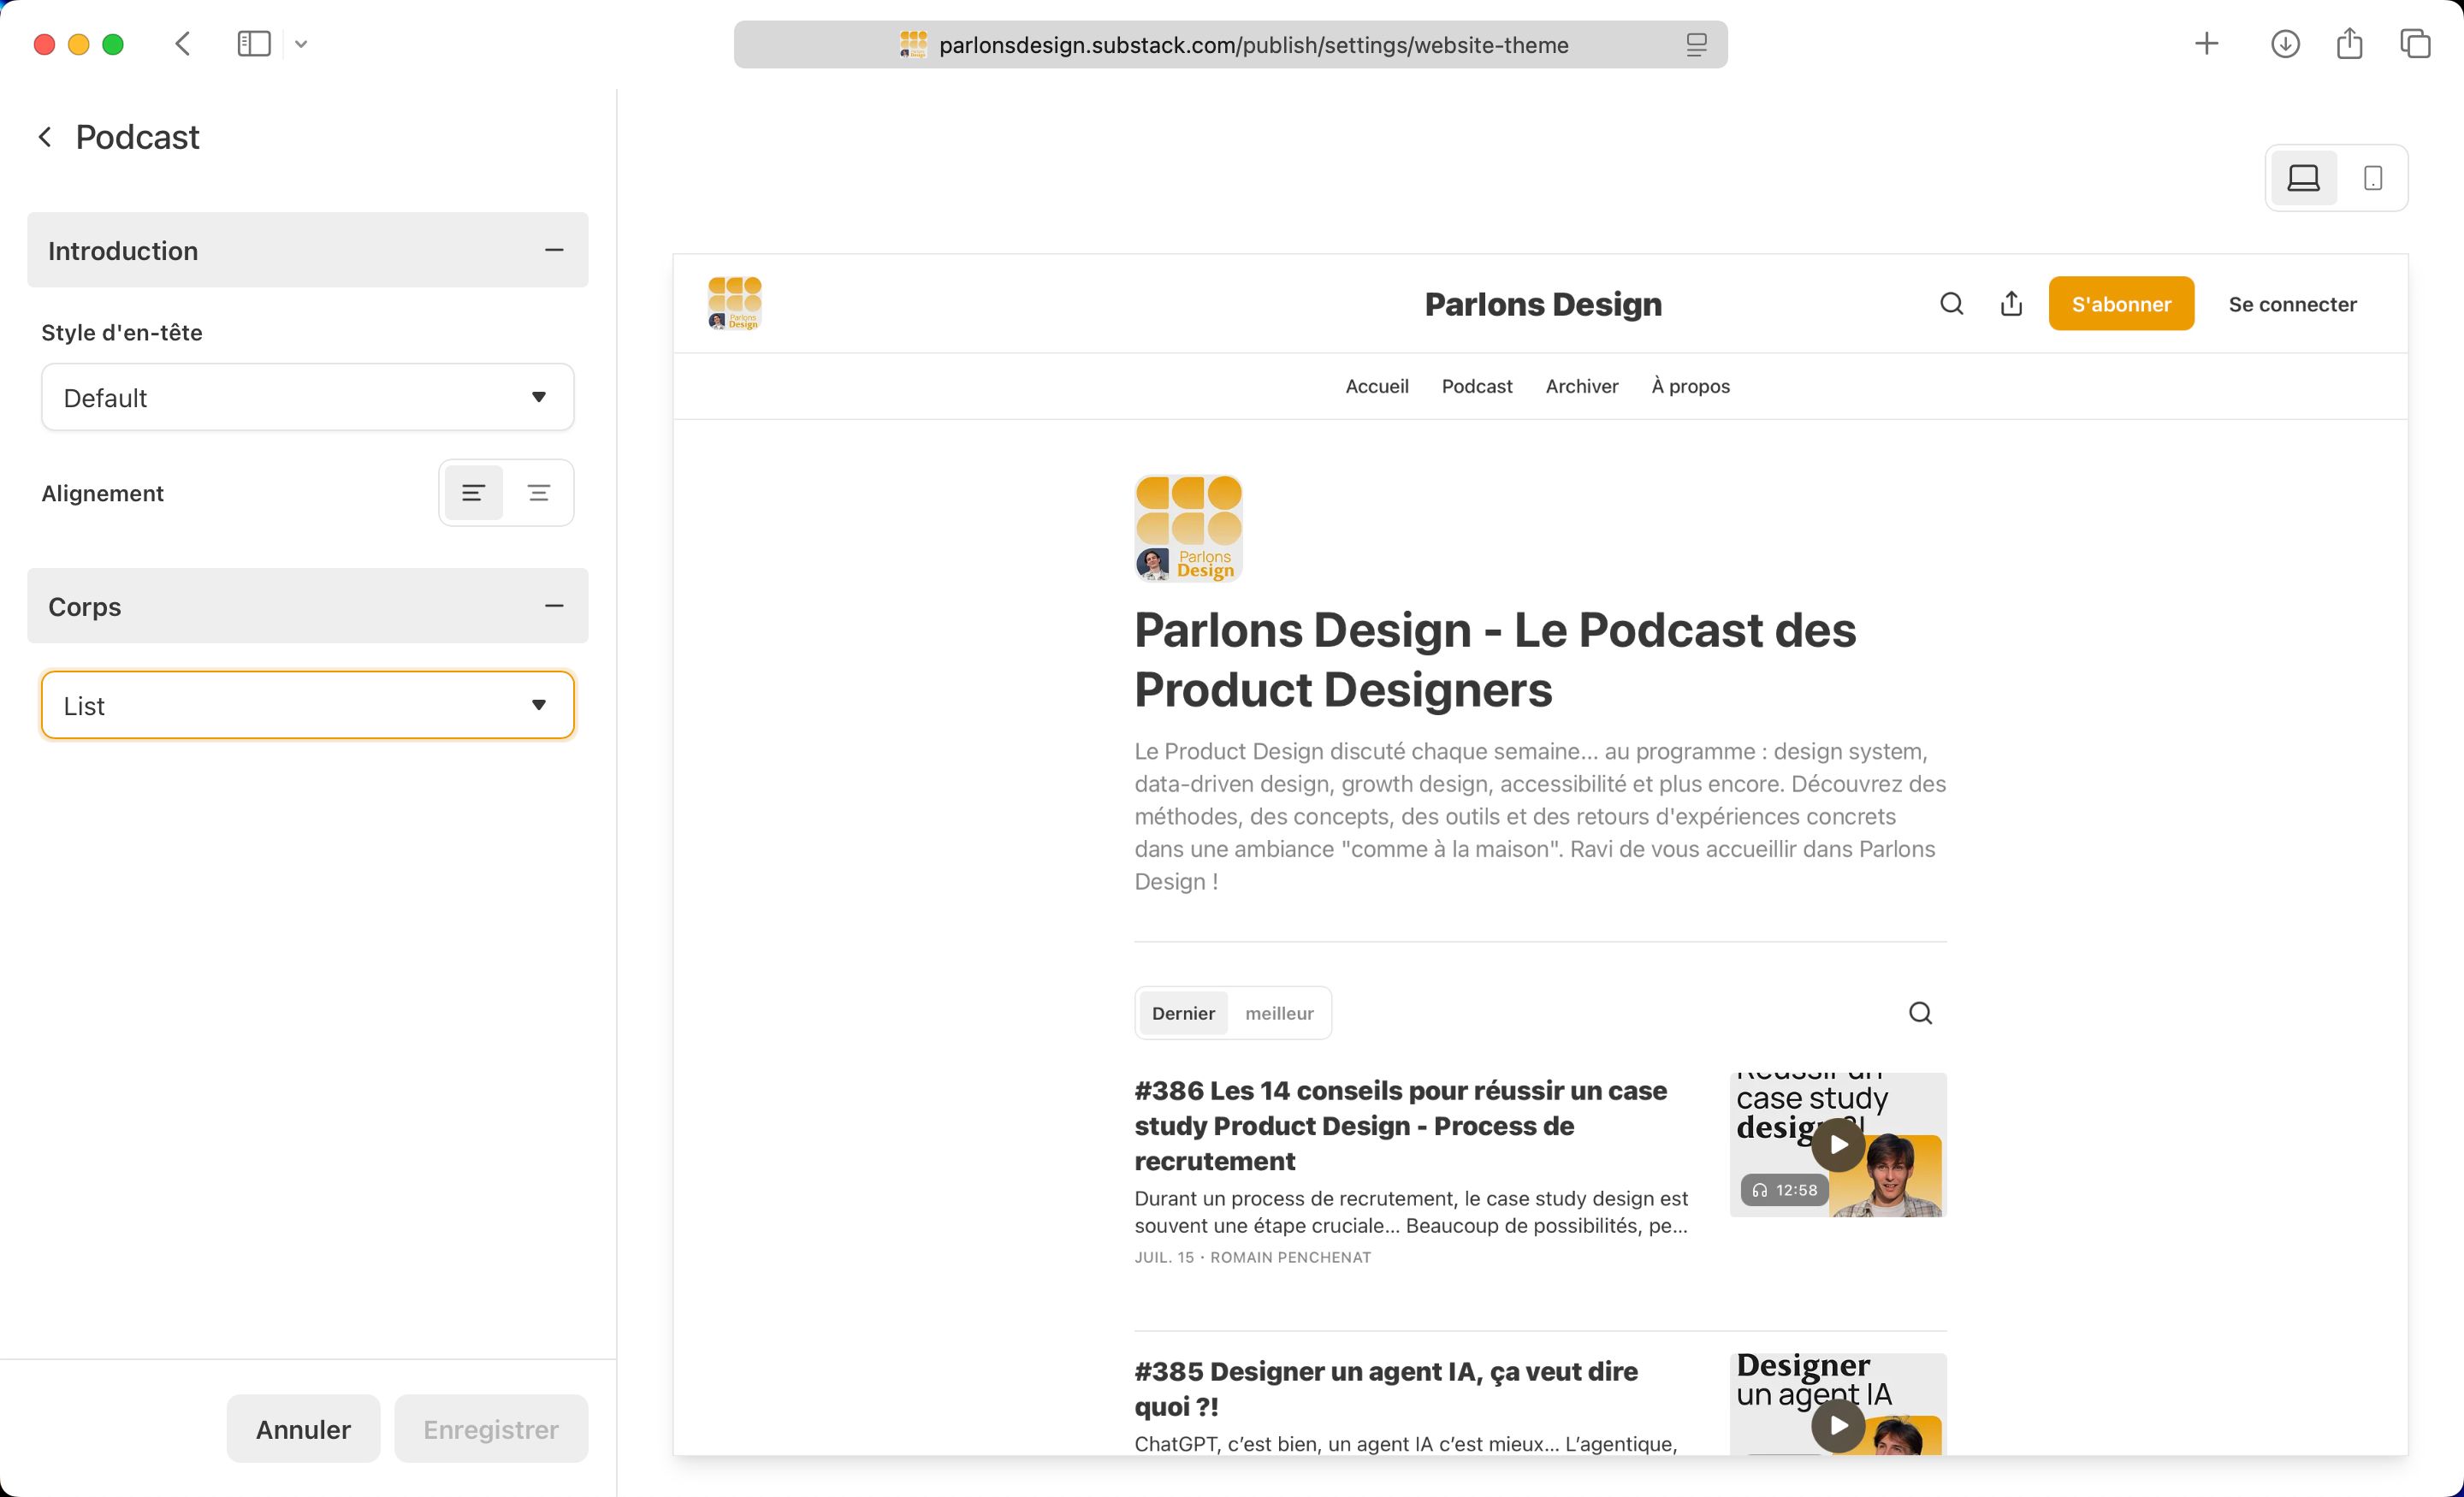Go back with the Safari back arrow
Viewport: 2464px width, 1497px height.
(x=183, y=44)
